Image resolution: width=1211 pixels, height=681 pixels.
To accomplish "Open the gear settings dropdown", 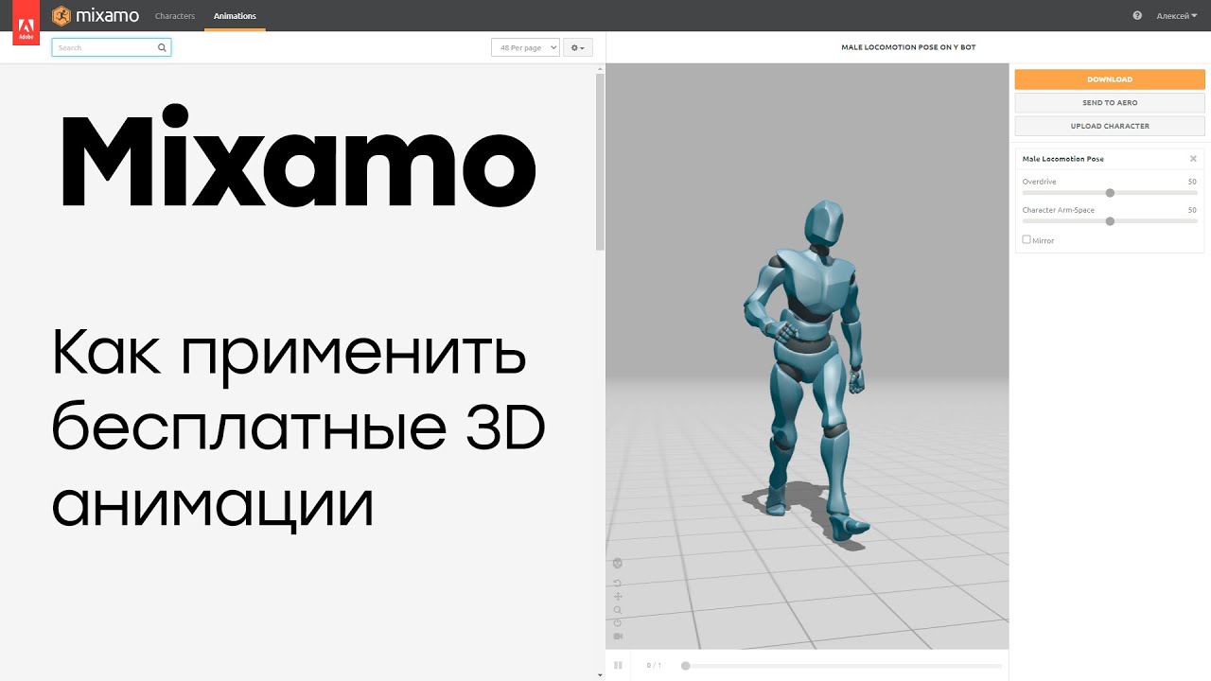I will tap(577, 47).
